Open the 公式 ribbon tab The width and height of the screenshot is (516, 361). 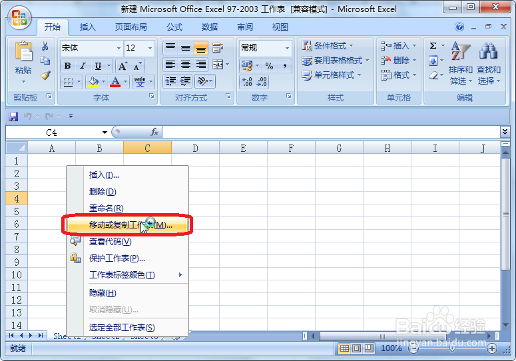174,27
